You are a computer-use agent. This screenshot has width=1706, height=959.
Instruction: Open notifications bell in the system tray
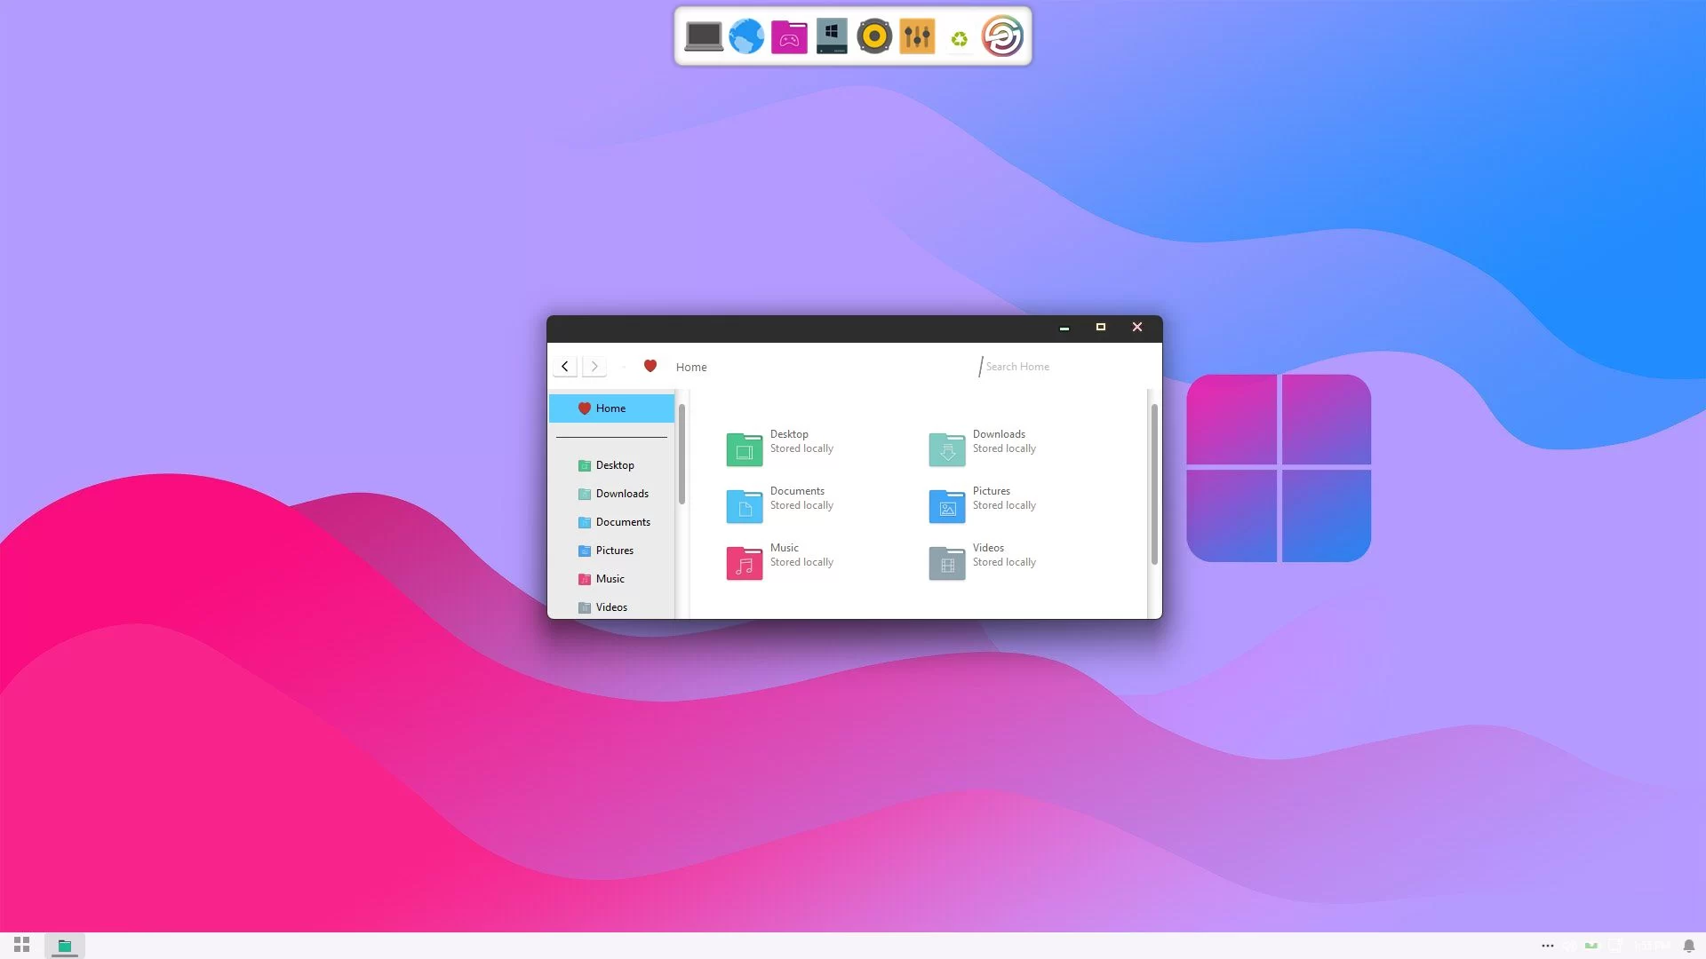[x=1689, y=946]
